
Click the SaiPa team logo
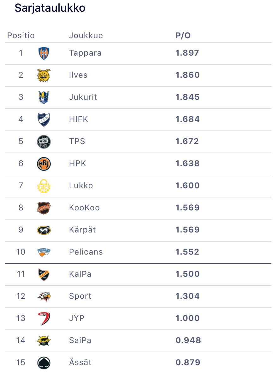coord(44,341)
